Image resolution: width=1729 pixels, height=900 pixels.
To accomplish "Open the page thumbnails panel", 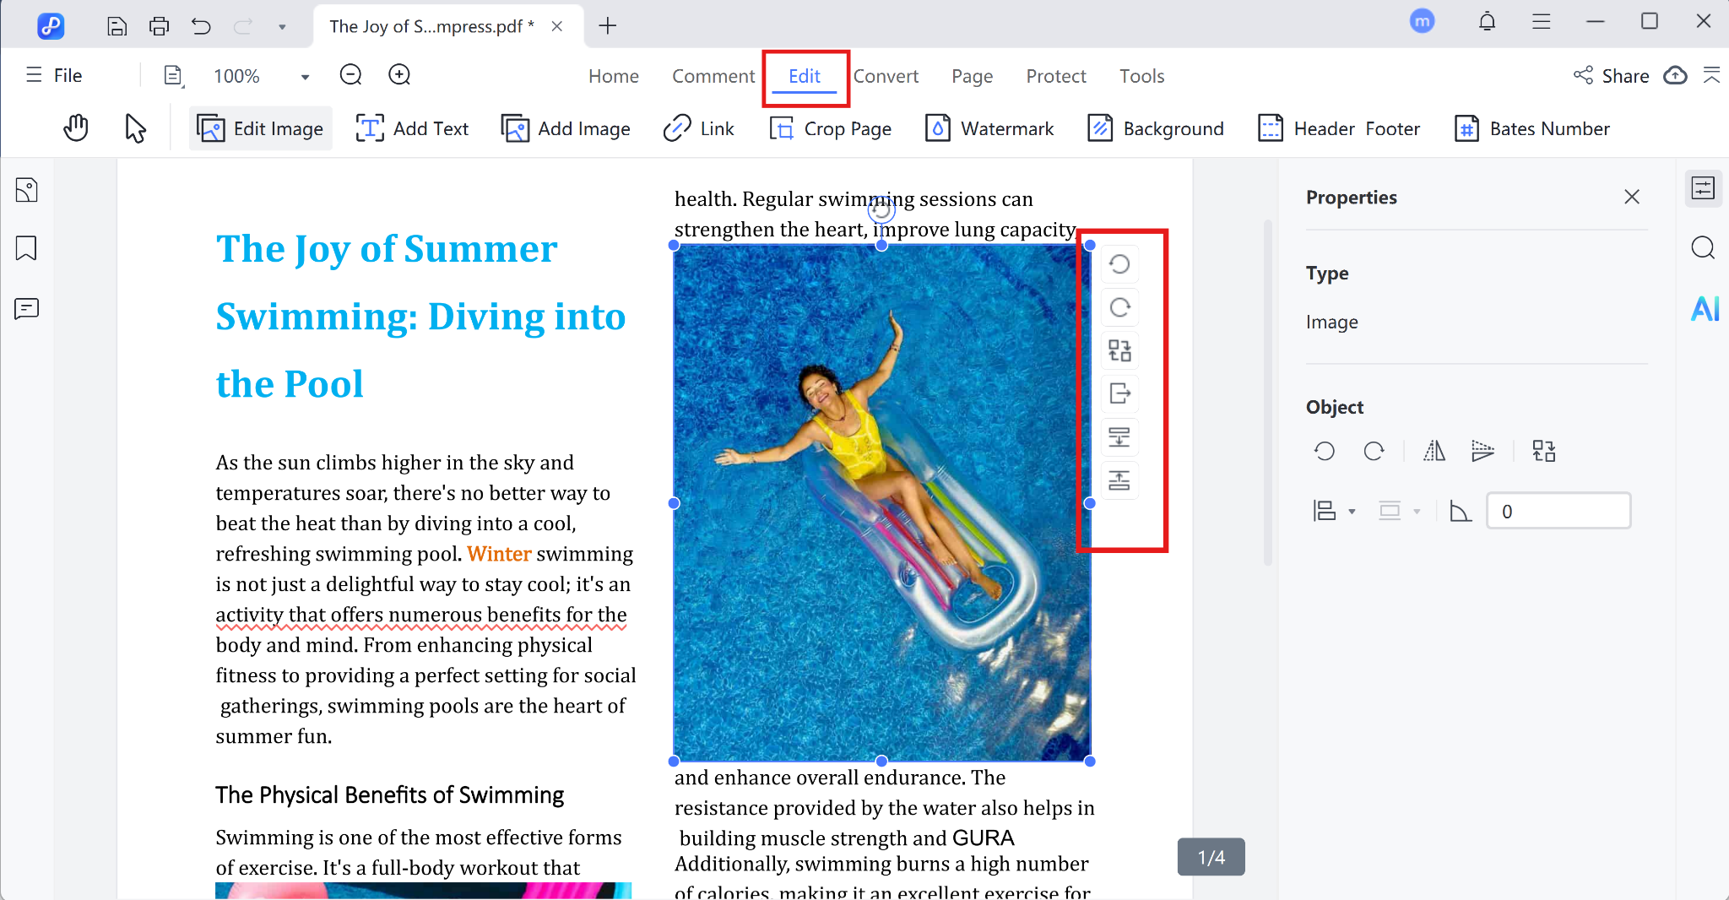I will [26, 190].
